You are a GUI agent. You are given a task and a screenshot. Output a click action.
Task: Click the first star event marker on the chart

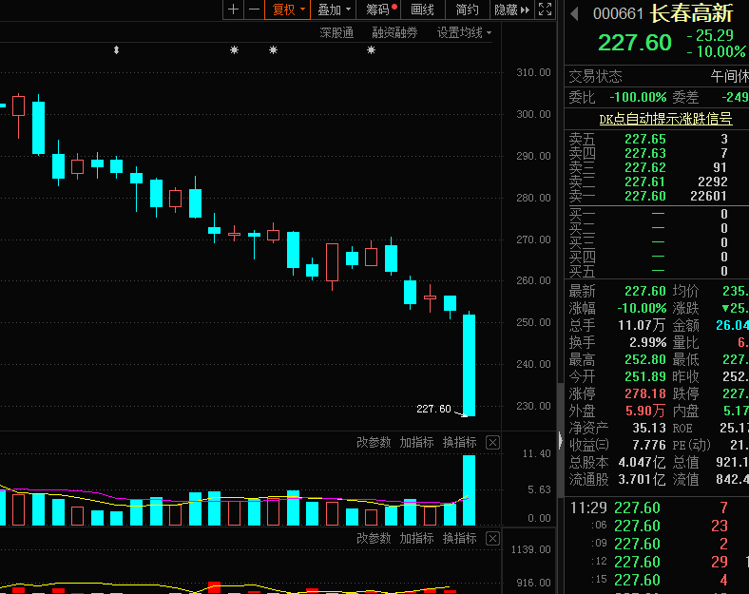pyautogui.click(x=234, y=50)
